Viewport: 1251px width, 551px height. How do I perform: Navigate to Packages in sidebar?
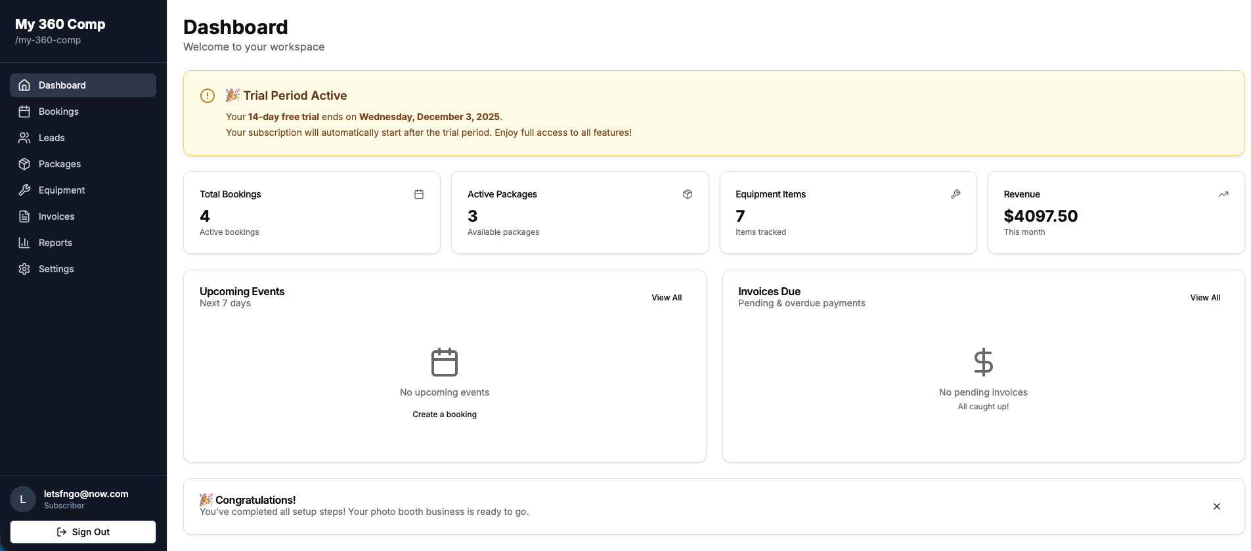coord(83,164)
